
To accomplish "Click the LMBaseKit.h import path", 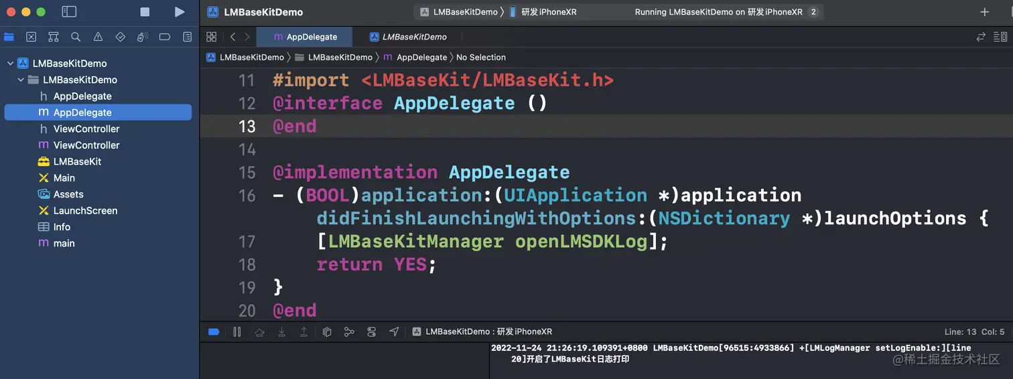I will [x=487, y=80].
